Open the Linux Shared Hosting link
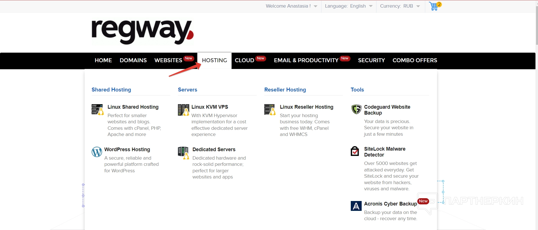 (x=133, y=107)
